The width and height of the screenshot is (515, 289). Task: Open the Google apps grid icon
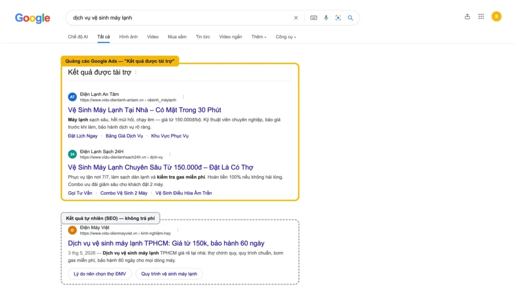pyautogui.click(x=481, y=17)
